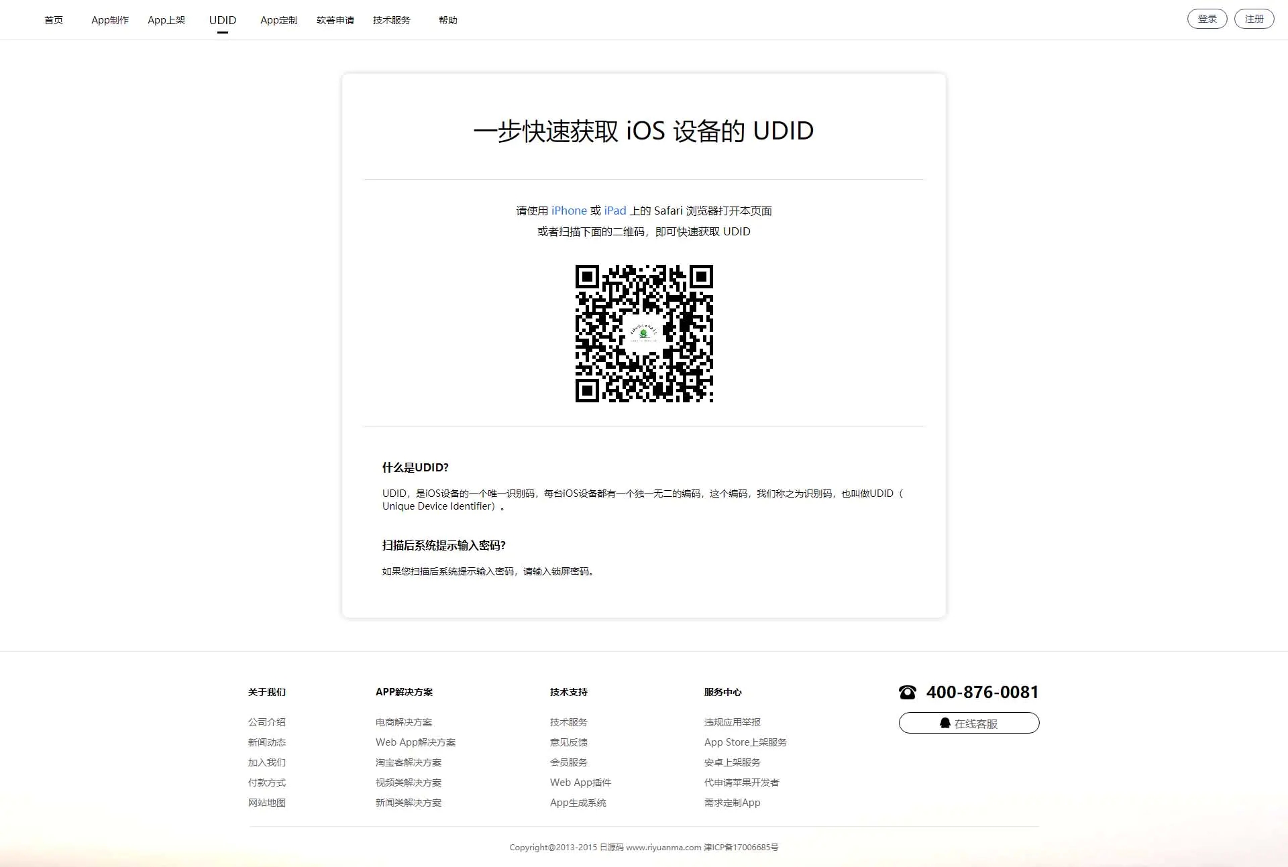
Task: Open the 注册 button
Action: [1254, 19]
